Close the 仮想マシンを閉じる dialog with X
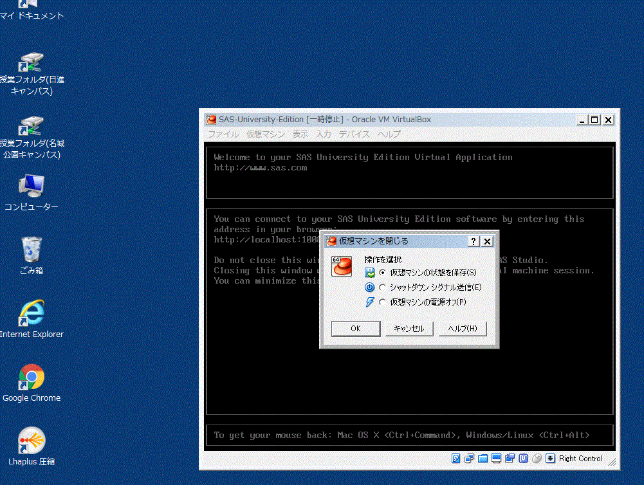 487,241
